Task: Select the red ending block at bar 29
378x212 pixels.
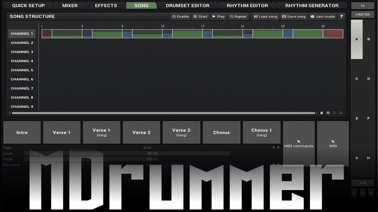Action: point(333,34)
